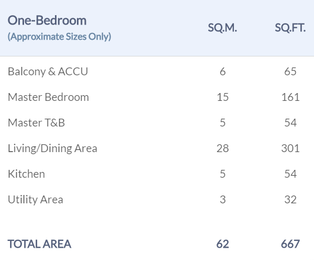This screenshot has height=265, width=314.
Task: Select the Living/Dining Area row label
Action: pos(52,148)
